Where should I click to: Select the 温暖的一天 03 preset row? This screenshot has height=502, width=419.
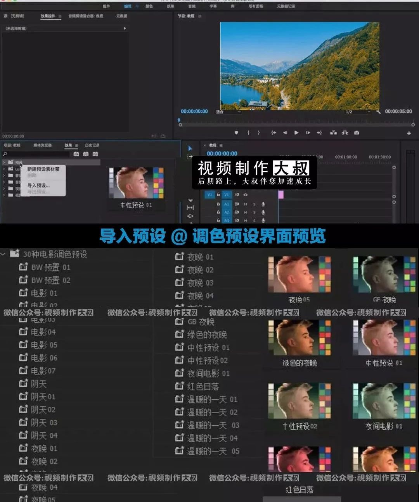tap(208, 425)
